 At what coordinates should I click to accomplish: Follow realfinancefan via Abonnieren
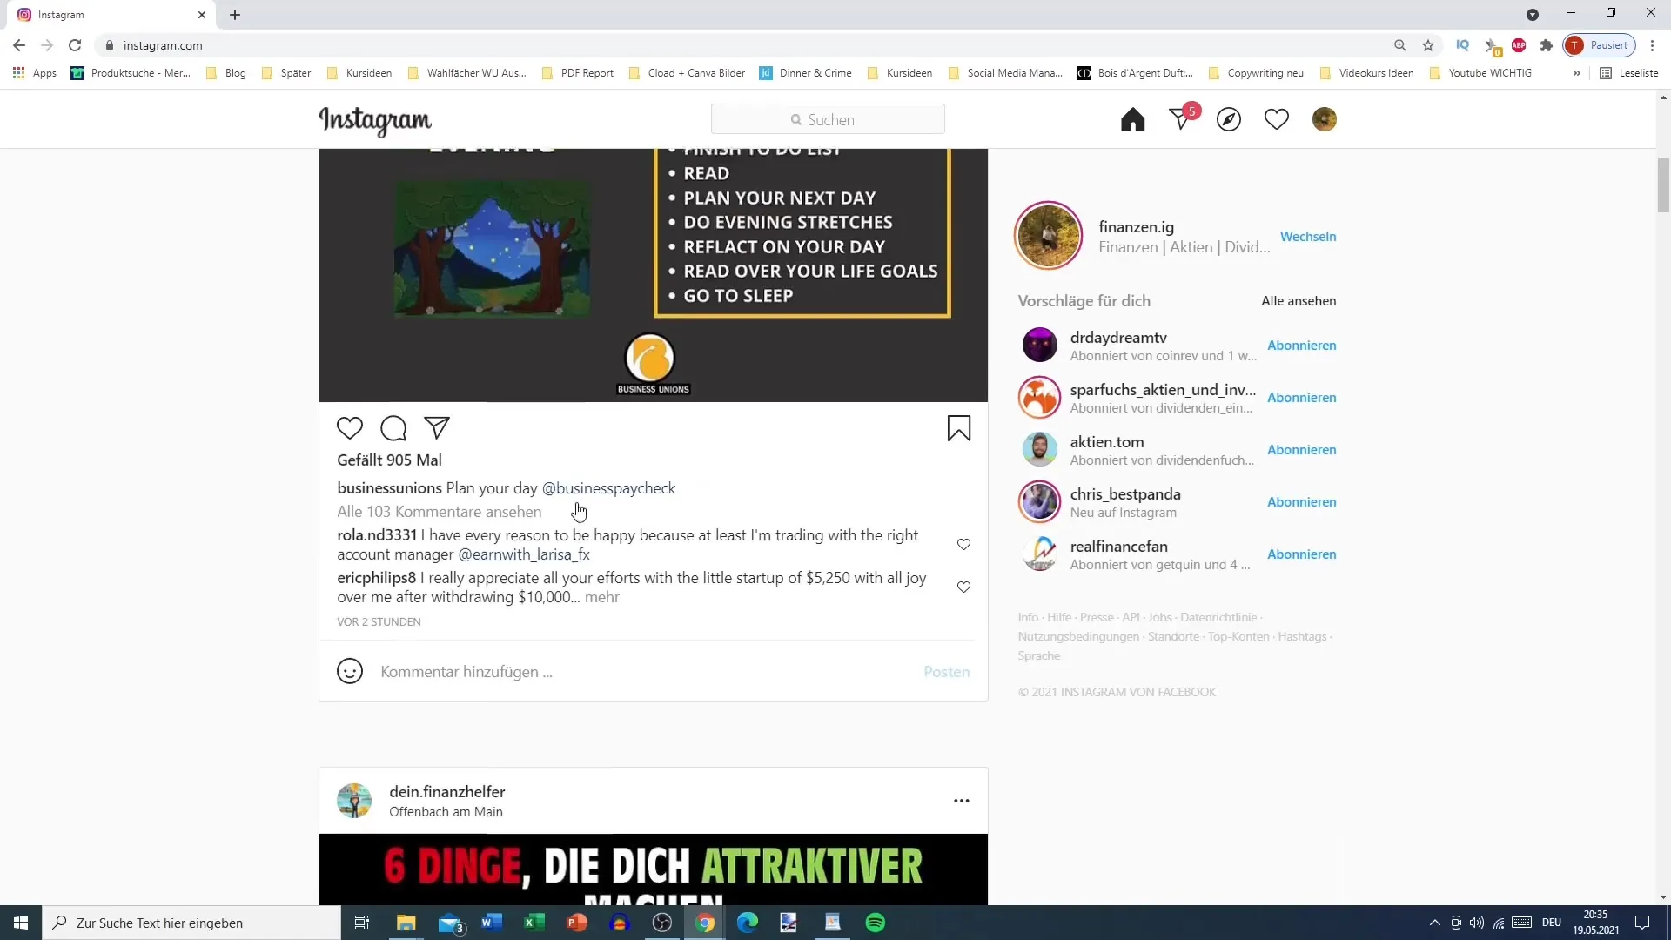tap(1301, 554)
